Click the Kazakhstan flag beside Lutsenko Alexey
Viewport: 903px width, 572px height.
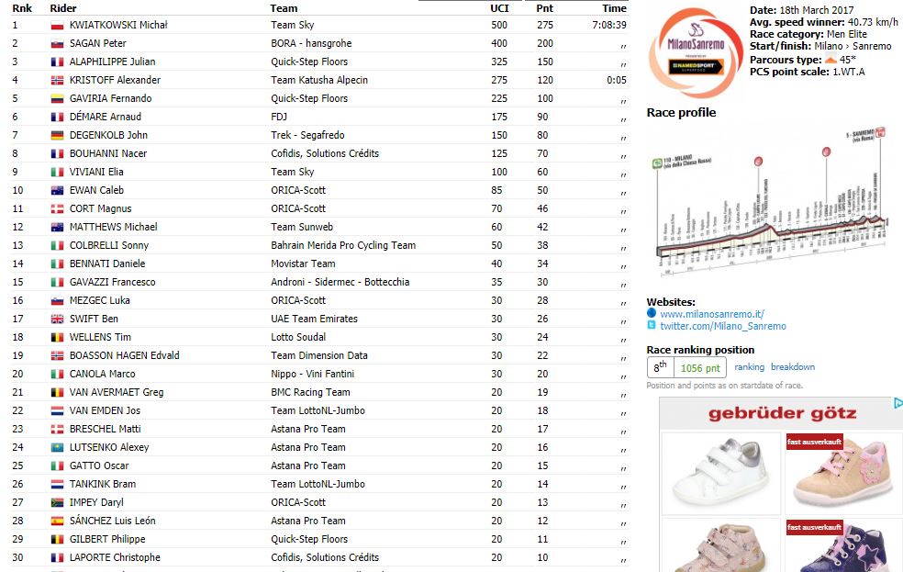[57, 447]
